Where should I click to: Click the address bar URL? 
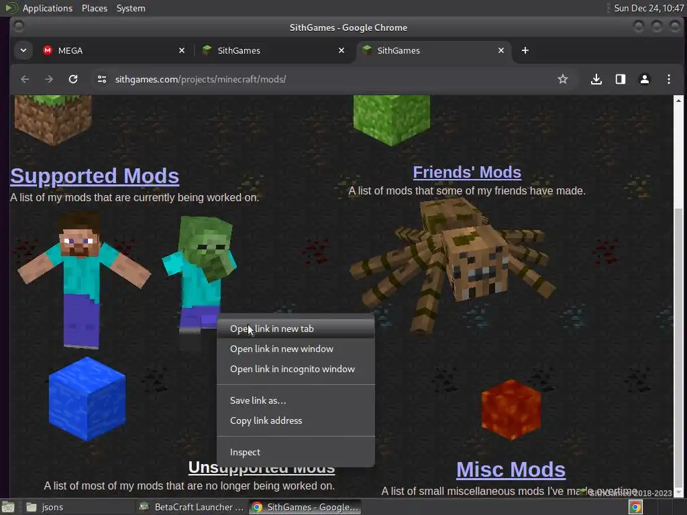201,79
